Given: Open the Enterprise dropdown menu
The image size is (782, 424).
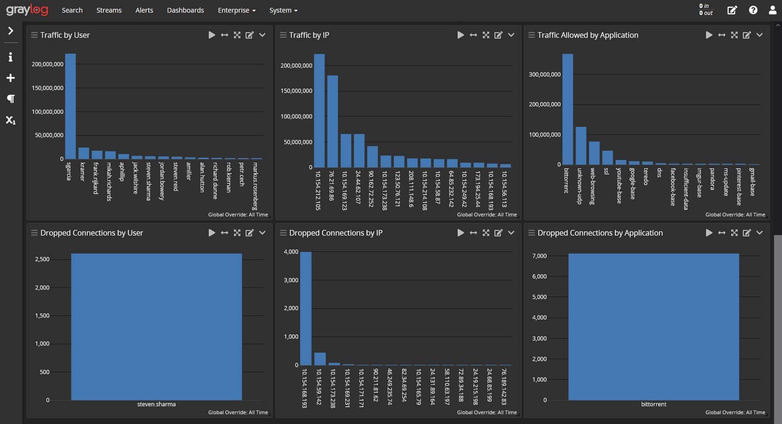Looking at the screenshot, I should coord(236,10).
